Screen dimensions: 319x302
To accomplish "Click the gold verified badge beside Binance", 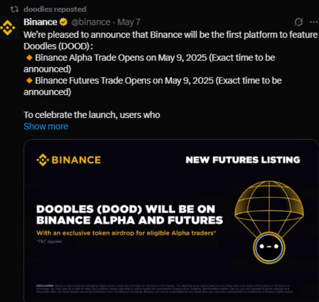I will (64, 22).
